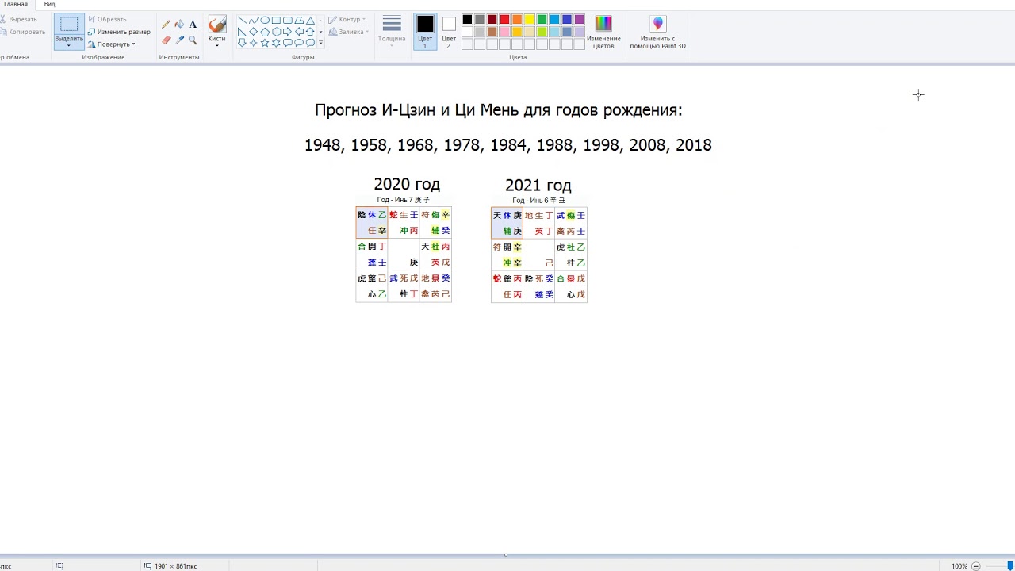
Task: Click the Копировать copy button
Action: tap(22, 32)
